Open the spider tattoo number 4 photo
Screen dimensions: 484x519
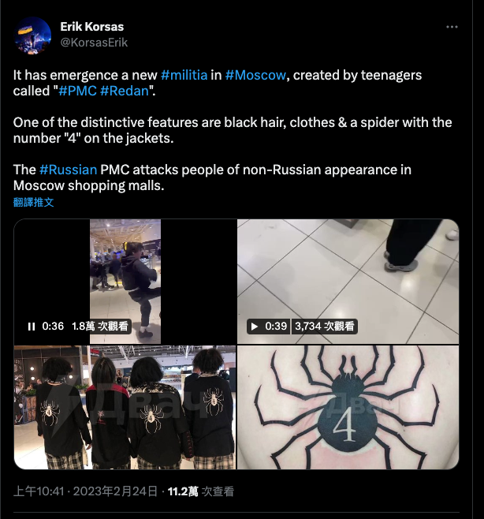(x=348, y=408)
